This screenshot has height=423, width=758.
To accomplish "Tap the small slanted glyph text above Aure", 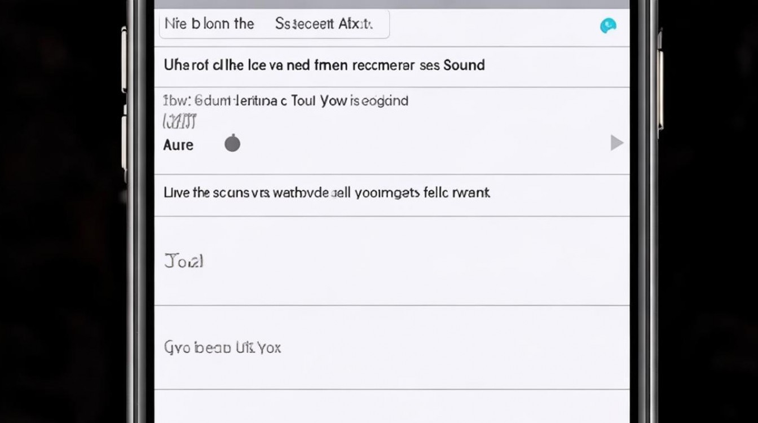I will (179, 121).
